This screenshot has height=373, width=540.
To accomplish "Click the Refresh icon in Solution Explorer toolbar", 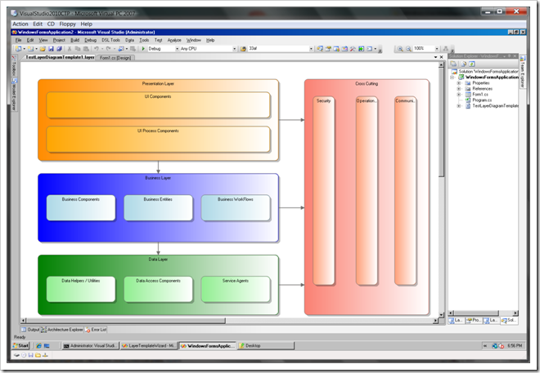I will pos(472,64).
